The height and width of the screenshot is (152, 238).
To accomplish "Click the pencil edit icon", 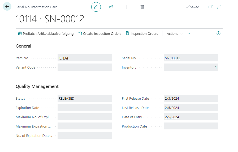I will point(96,7).
